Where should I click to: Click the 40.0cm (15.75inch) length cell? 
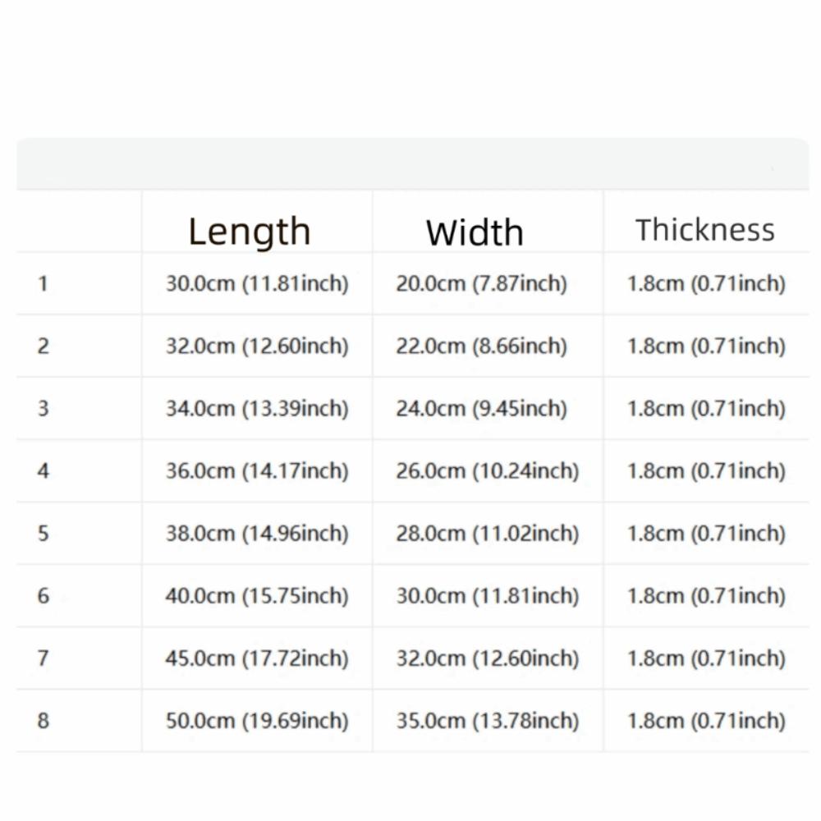(x=257, y=595)
